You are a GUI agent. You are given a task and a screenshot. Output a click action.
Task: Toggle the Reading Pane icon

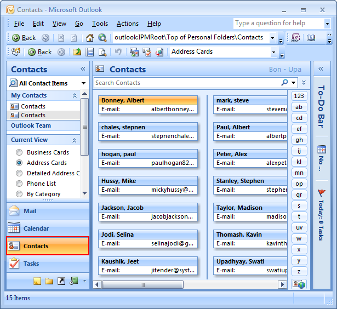90,52
